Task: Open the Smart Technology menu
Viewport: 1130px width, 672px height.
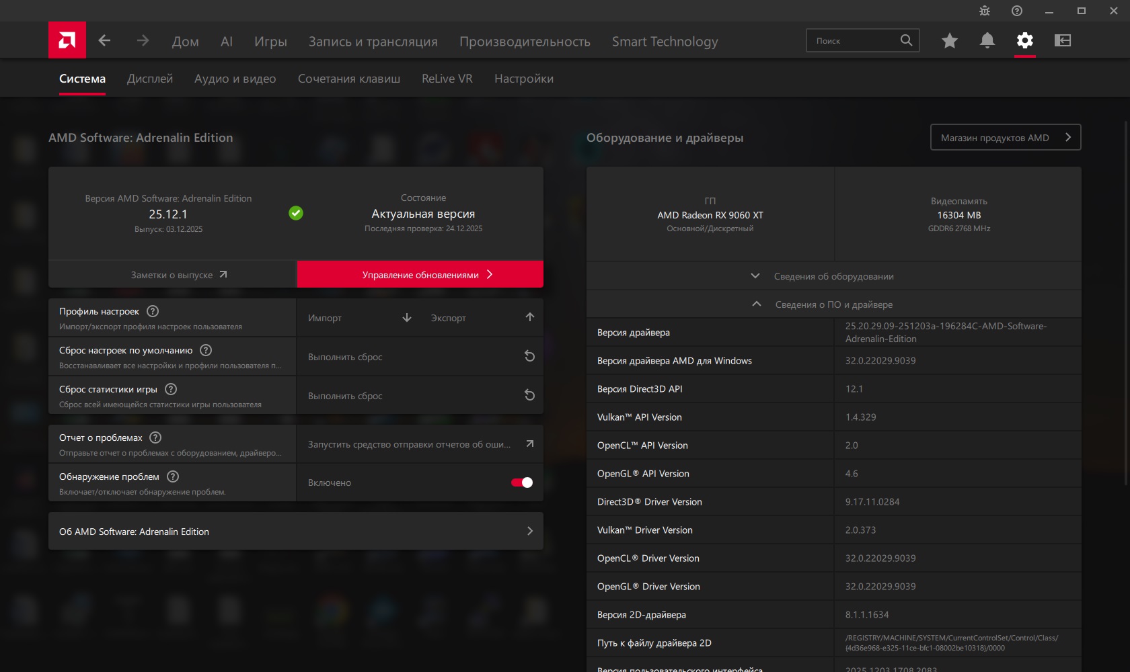Action: [665, 42]
